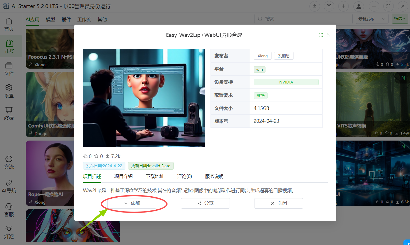The width and height of the screenshot is (410, 245).
Task: Switch to the 模型 models tab
Action: click(51, 19)
